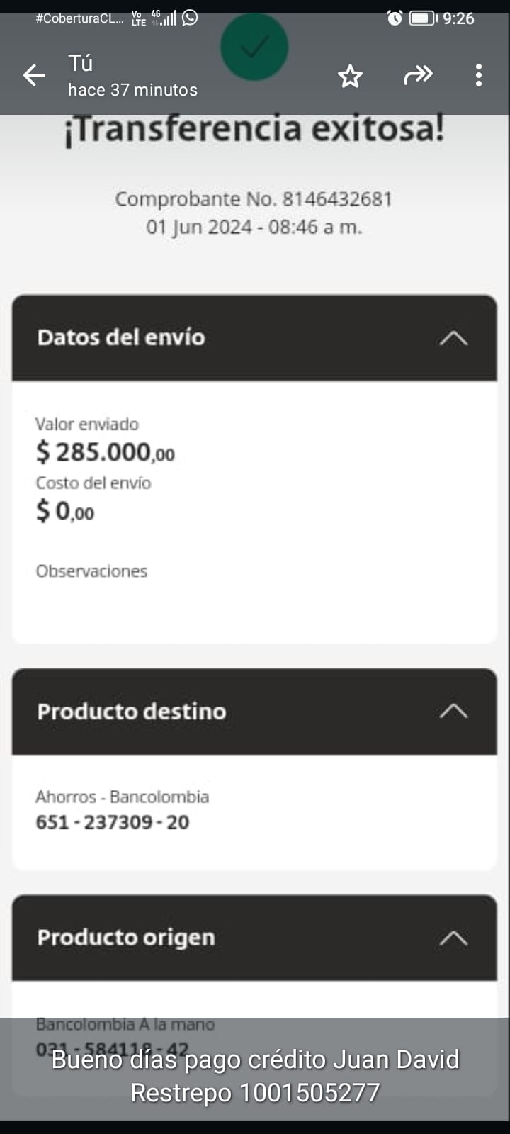Tap the Datos del envío header
Screen dimensions: 510x1134
(121, 337)
